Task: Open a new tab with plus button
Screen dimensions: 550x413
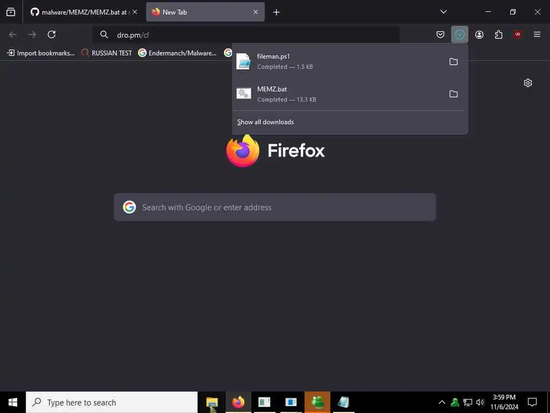Action: [277, 12]
